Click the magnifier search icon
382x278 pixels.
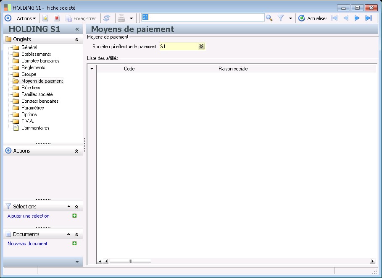coord(269,18)
